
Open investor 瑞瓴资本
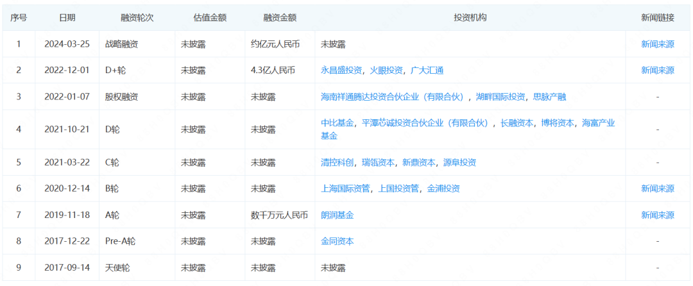click(378, 162)
